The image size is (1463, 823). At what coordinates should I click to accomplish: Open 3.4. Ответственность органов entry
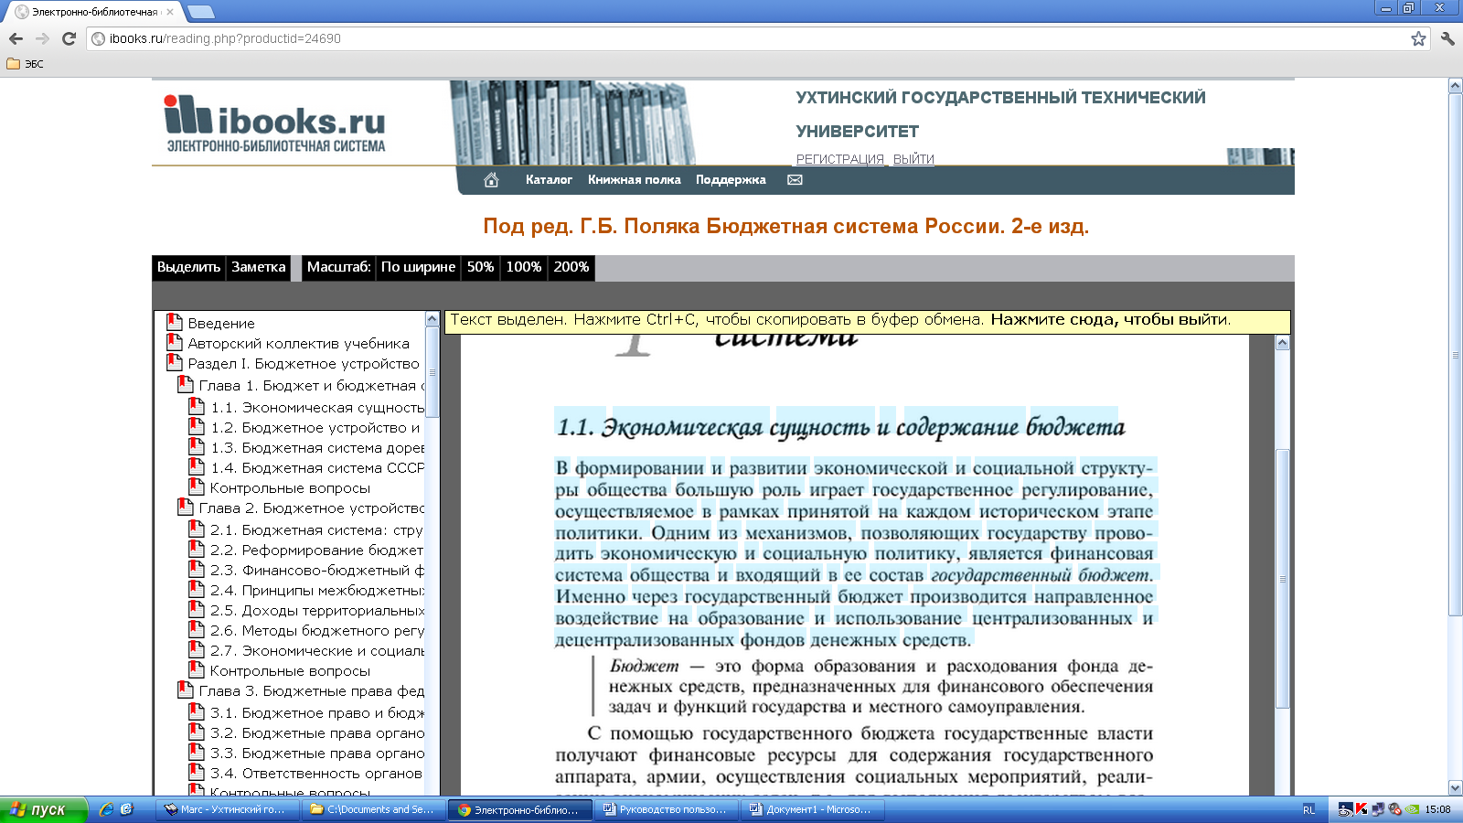tap(316, 774)
